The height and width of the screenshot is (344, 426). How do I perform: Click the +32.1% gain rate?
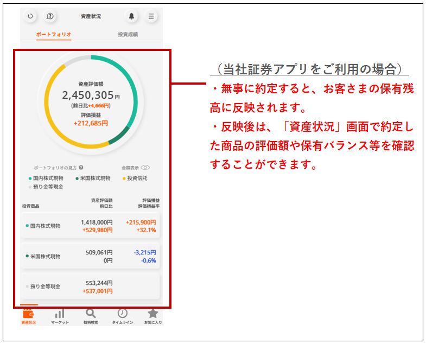pos(146,230)
